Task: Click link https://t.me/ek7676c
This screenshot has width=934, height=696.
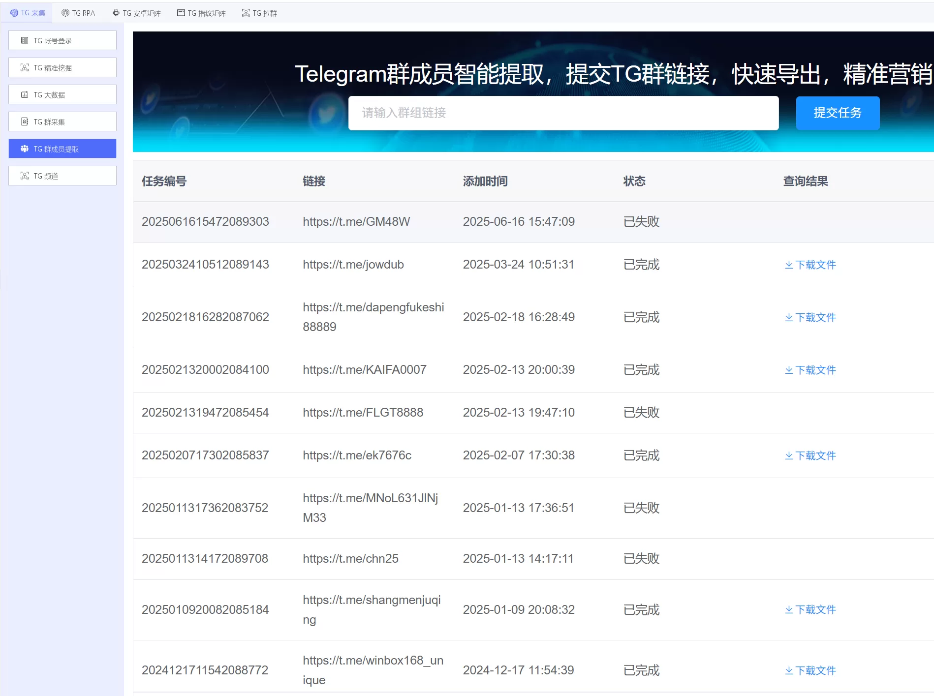Action: click(x=357, y=455)
